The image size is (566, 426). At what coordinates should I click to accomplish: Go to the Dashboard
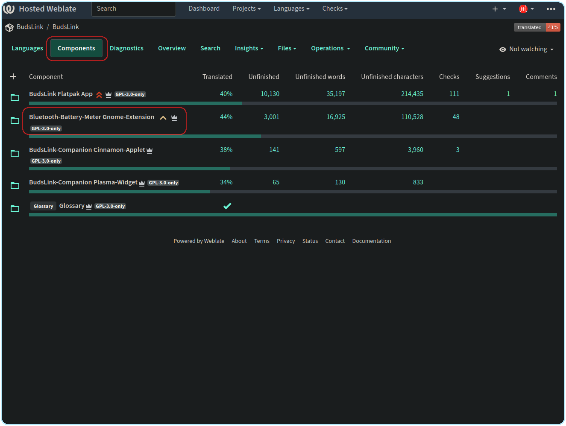tap(204, 9)
